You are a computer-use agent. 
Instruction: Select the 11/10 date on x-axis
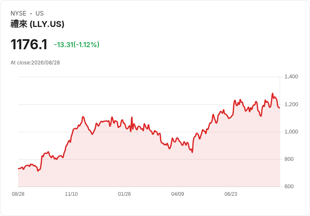tap(71, 194)
